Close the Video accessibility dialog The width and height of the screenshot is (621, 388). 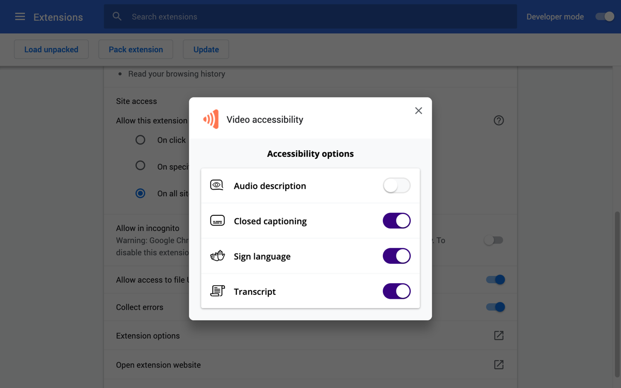[x=418, y=111]
